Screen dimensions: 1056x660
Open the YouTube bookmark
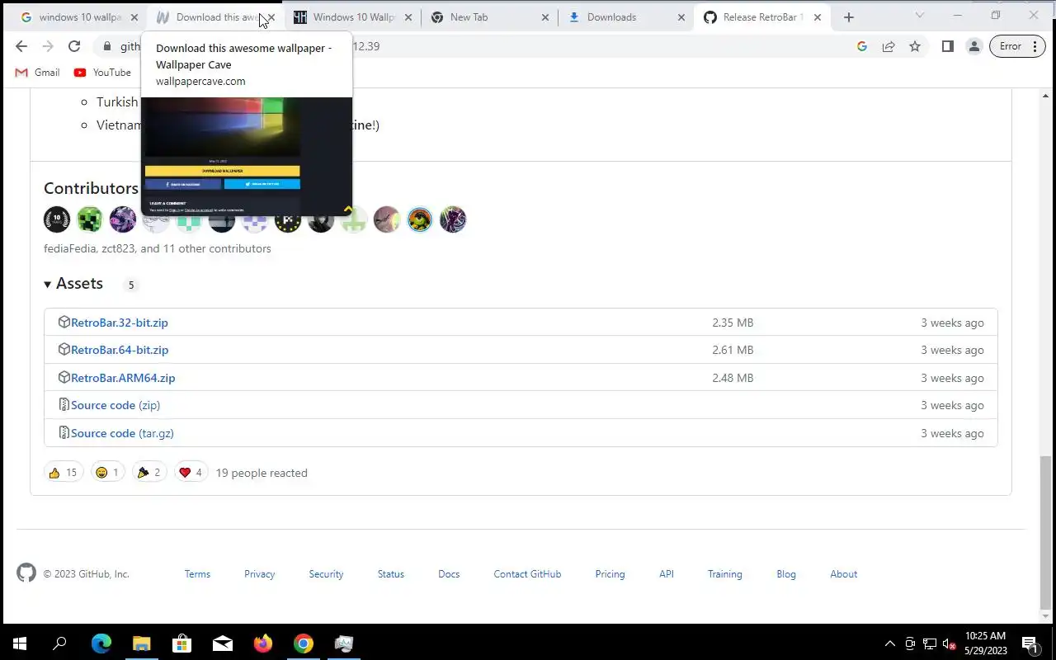pyautogui.click(x=102, y=73)
